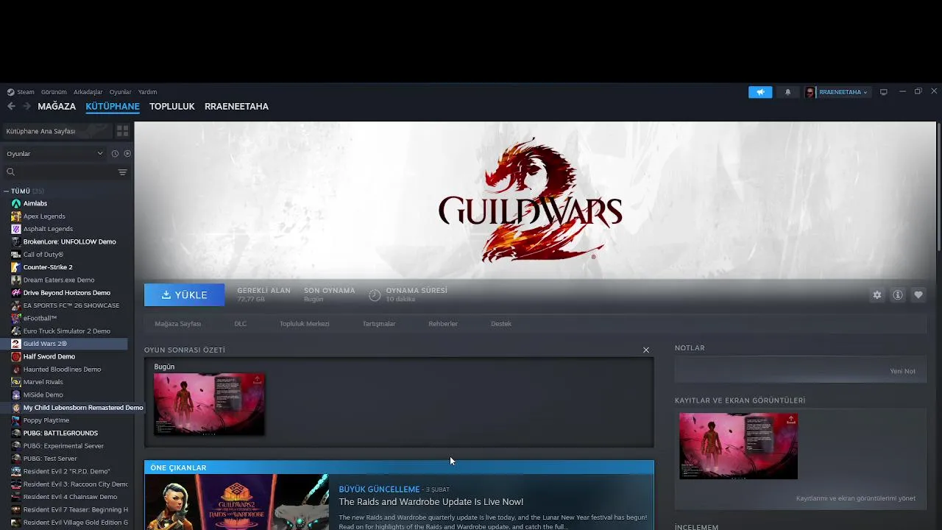The height and width of the screenshot is (530, 942).
Task: Click the Counter-Strike 2 game icon
Action: coord(16,267)
